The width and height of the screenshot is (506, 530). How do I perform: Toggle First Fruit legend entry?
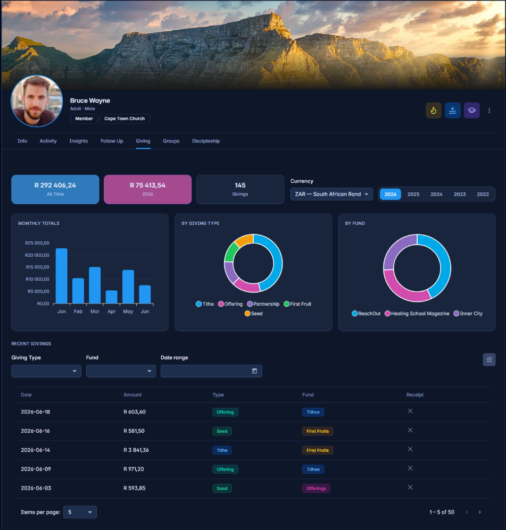297,304
